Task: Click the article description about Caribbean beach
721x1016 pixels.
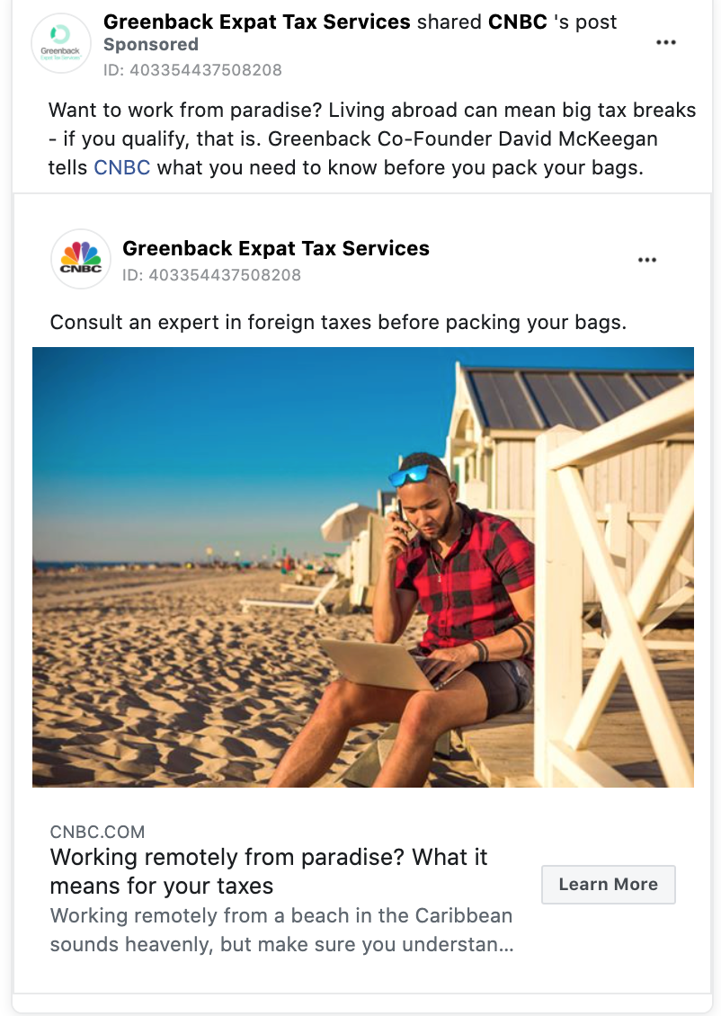Action: pos(281,930)
